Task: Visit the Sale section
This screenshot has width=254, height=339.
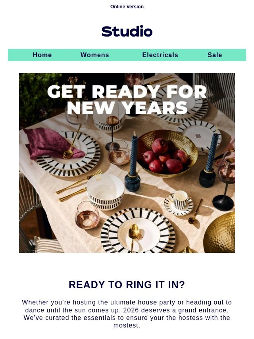Action: 215,55
